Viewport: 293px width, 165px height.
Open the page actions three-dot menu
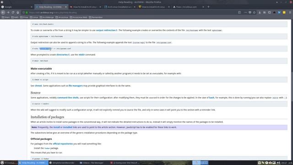[x=245, y=12]
